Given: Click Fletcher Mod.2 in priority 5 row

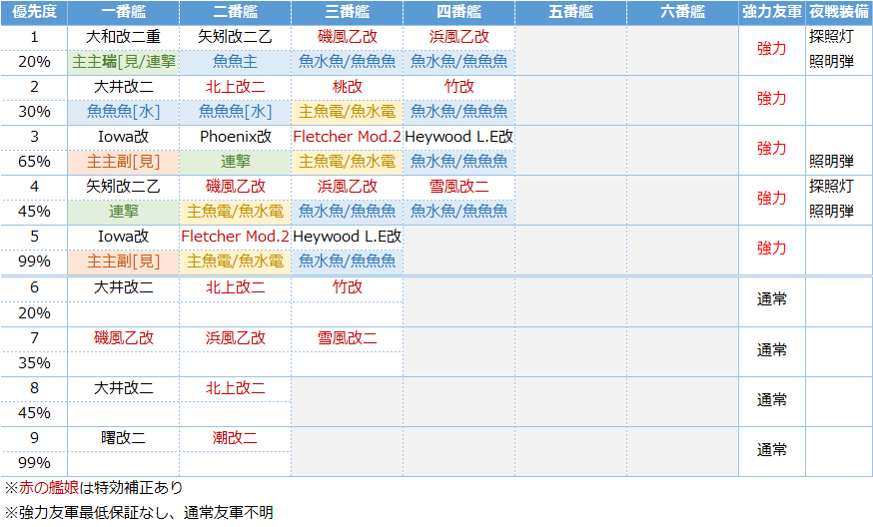Looking at the screenshot, I should (x=235, y=237).
